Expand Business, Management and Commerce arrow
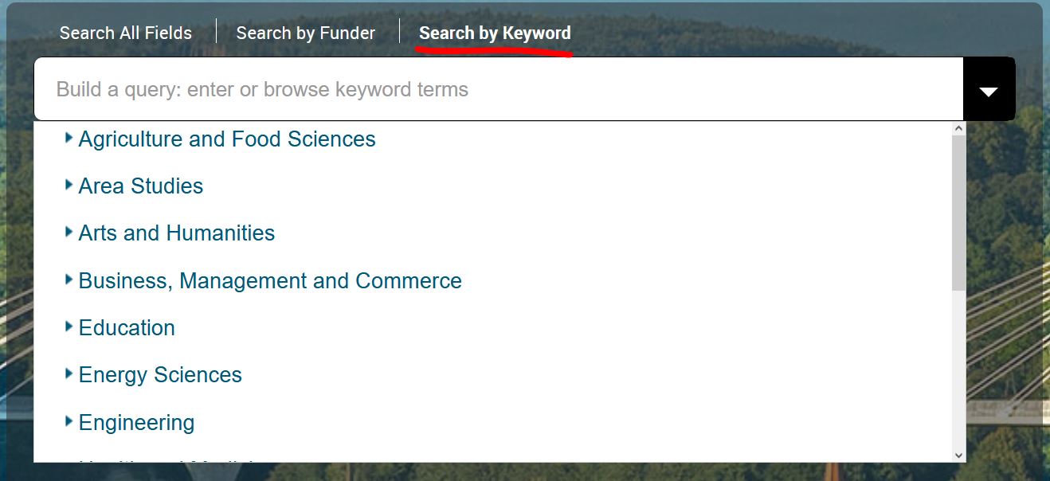This screenshot has height=481, width=1050. point(69,280)
